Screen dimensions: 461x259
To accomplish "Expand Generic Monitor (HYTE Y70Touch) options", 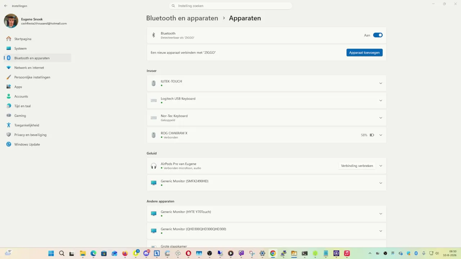I will point(381,214).
